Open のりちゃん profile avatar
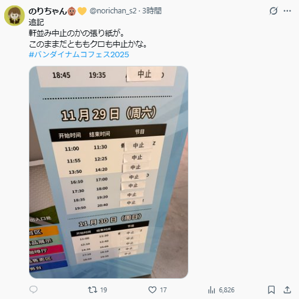The height and width of the screenshot is (299, 299). (15, 16)
